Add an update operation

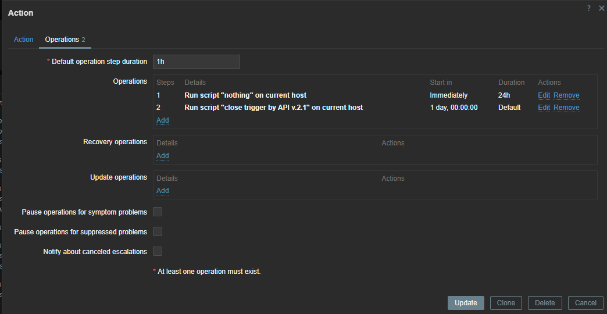point(163,191)
